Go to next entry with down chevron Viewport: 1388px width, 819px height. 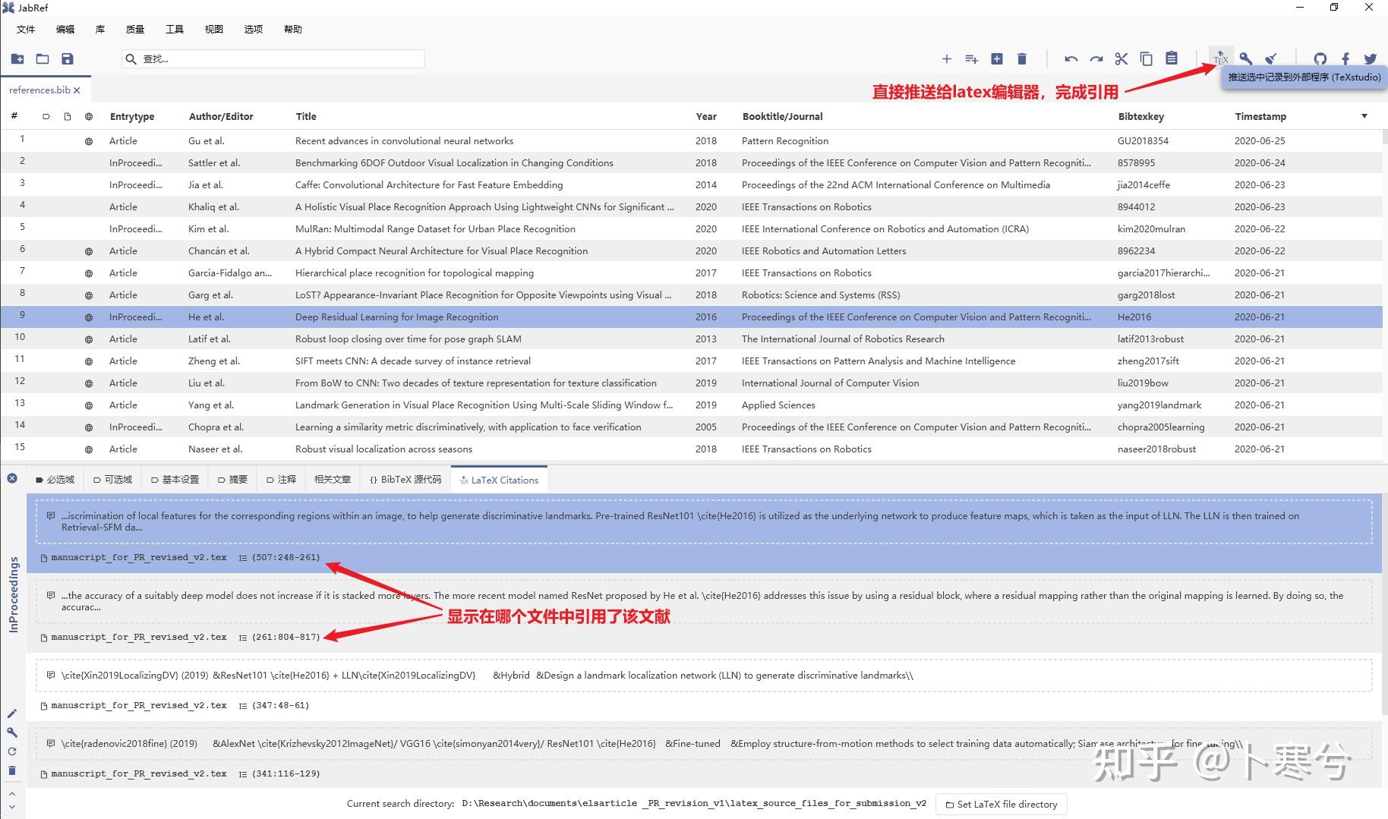pos(12,808)
